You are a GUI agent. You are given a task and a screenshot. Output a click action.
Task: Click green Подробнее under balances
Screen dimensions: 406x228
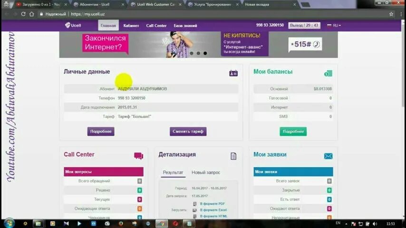(x=293, y=131)
